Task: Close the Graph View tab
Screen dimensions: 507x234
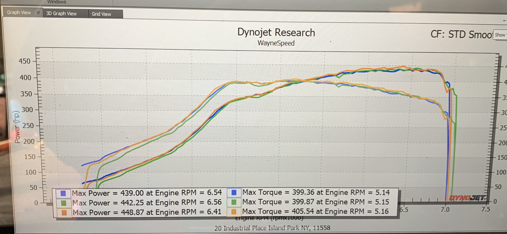Action: click(x=38, y=12)
